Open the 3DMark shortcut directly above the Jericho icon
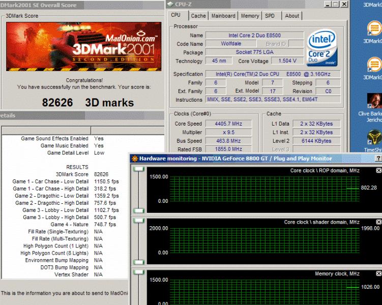 [374, 65]
